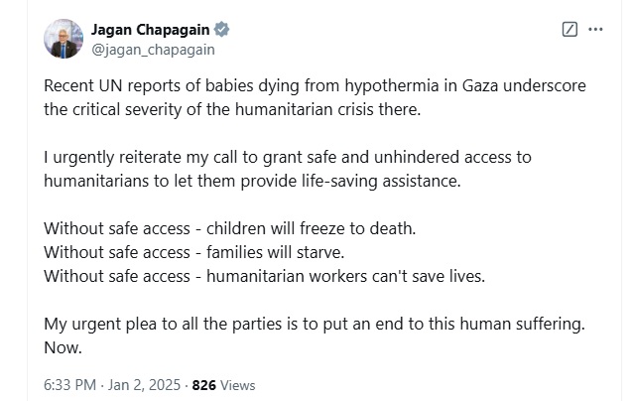Screen dimensions: 632x401
Task: Open the @jagan_chapagain handle link
Action: pos(153,48)
